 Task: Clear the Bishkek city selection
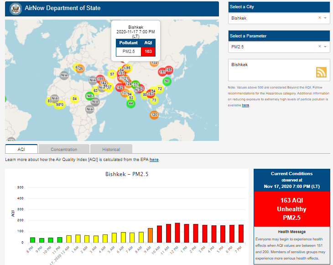tap(319, 18)
